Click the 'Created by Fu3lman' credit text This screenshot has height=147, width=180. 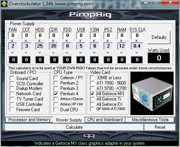click(147, 138)
